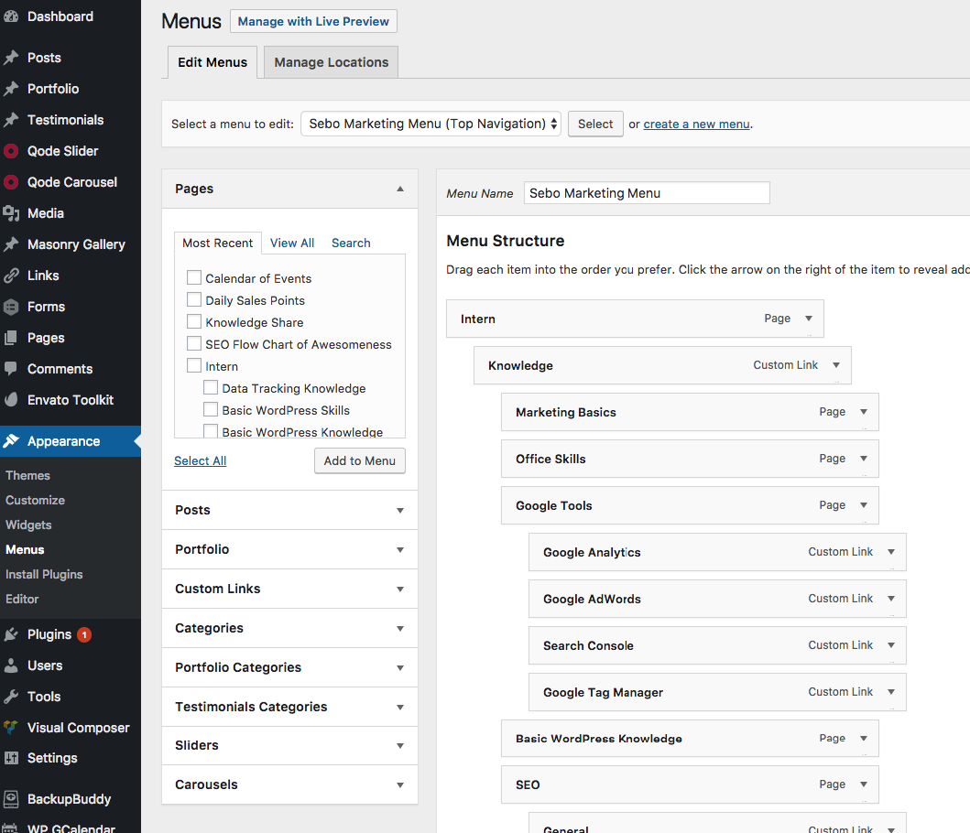Screen dimensions: 970x833
Task: Click the Dashboard gauge icon in sidebar
Action: pyautogui.click(x=11, y=16)
